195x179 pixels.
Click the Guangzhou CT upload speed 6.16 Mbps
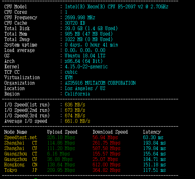tap(58, 154)
